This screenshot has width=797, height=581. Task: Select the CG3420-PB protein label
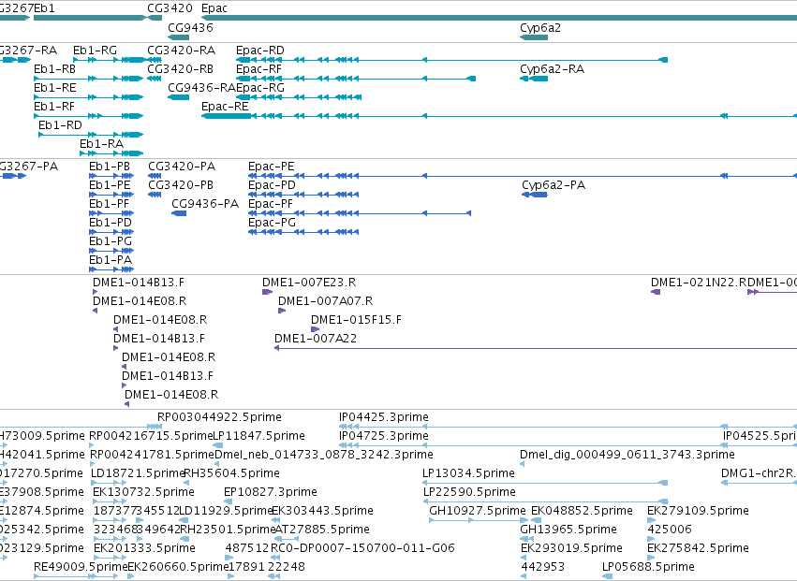pyautogui.click(x=181, y=185)
